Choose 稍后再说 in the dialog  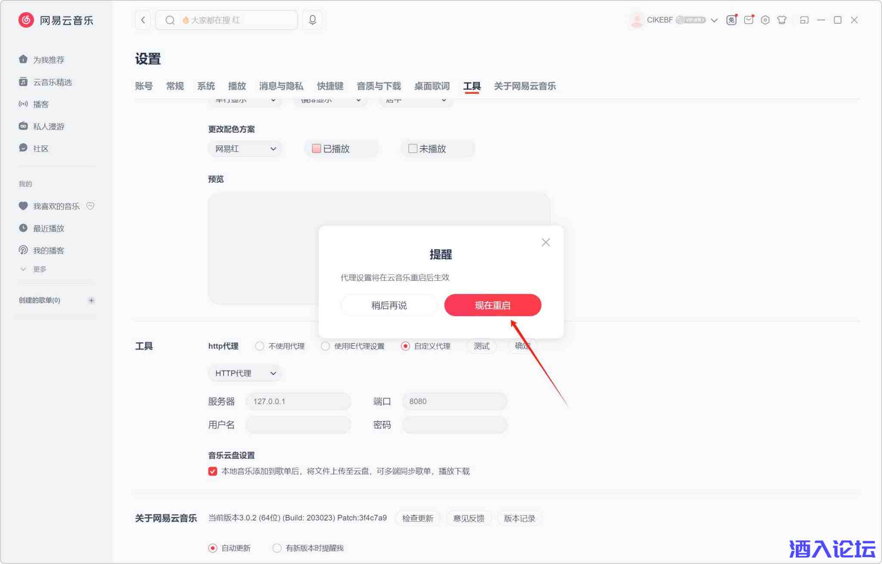(389, 305)
